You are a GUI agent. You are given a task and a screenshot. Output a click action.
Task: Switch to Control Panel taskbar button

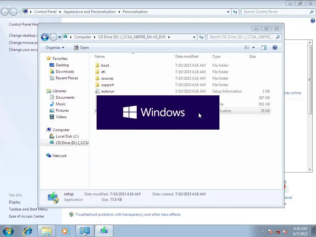[85, 231]
